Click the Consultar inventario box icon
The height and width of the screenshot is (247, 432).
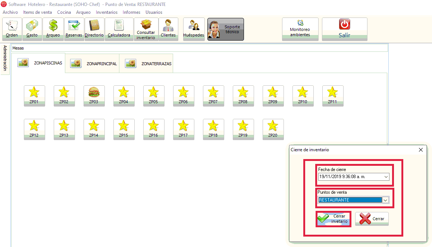click(146, 29)
